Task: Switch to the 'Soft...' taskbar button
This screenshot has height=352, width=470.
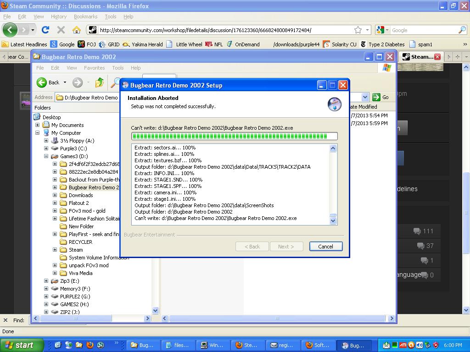Action: pos(318,345)
